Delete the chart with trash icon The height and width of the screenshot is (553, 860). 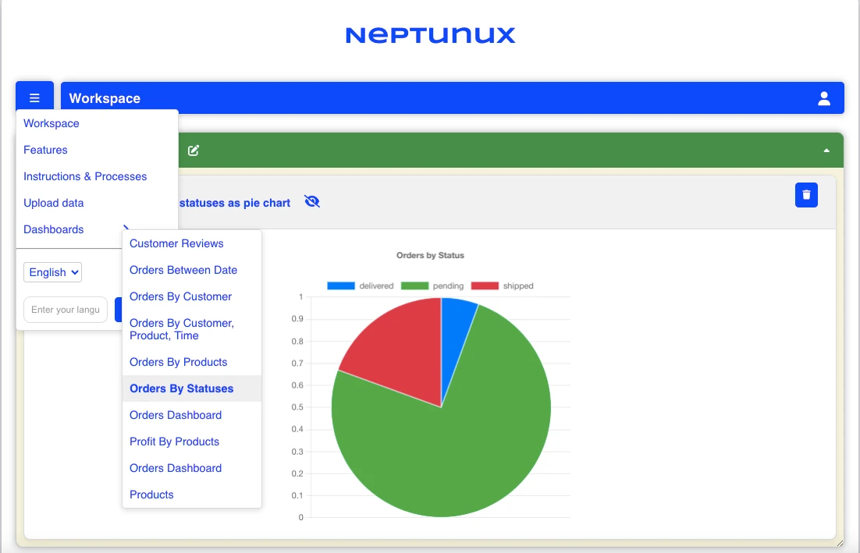(x=806, y=195)
